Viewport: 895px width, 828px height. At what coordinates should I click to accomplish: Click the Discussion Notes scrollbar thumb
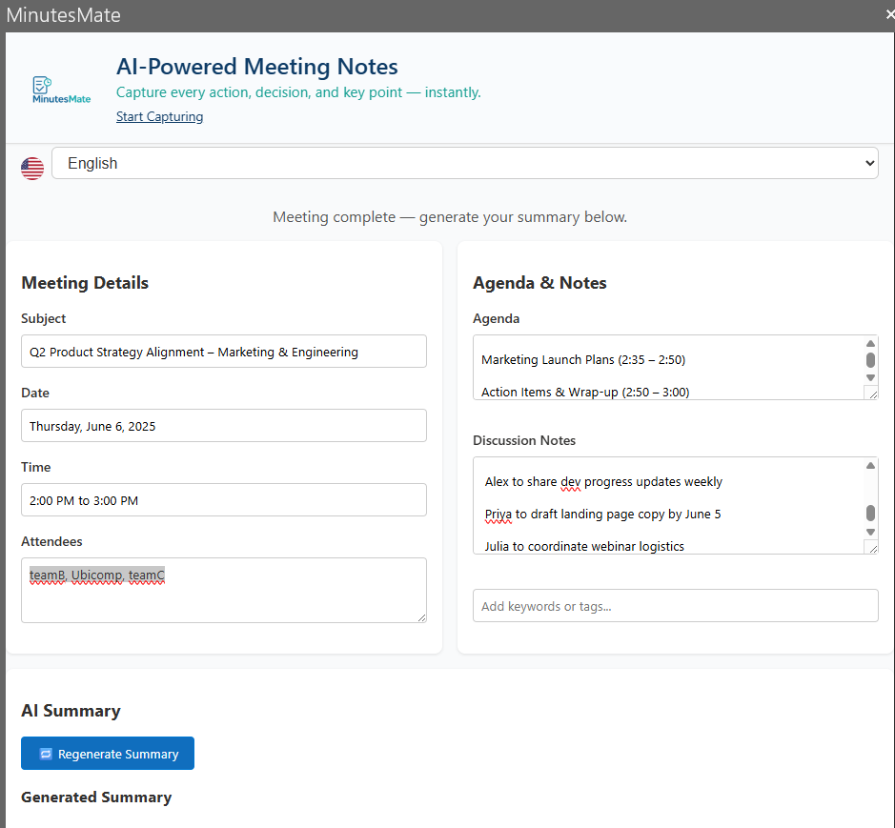click(x=870, y=513)
